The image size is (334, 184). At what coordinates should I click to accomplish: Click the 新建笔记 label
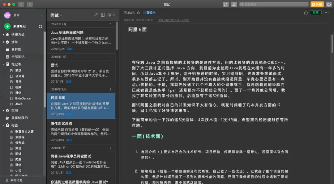click(x=19, y=26)
